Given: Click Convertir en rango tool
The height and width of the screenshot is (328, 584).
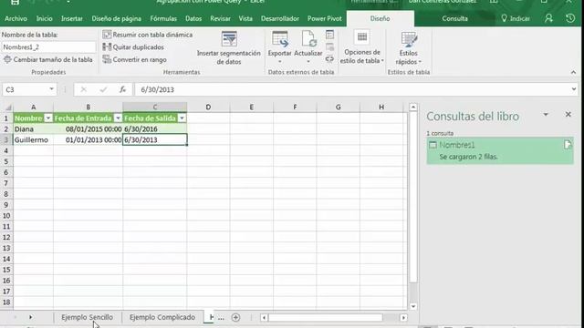Looking at the screenshot, I should [134, 59].
